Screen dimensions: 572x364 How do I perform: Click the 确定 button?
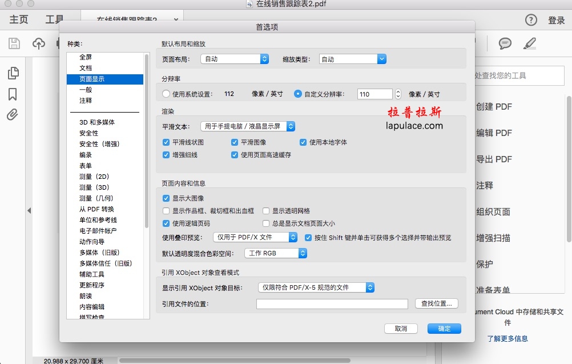(444, 329)
